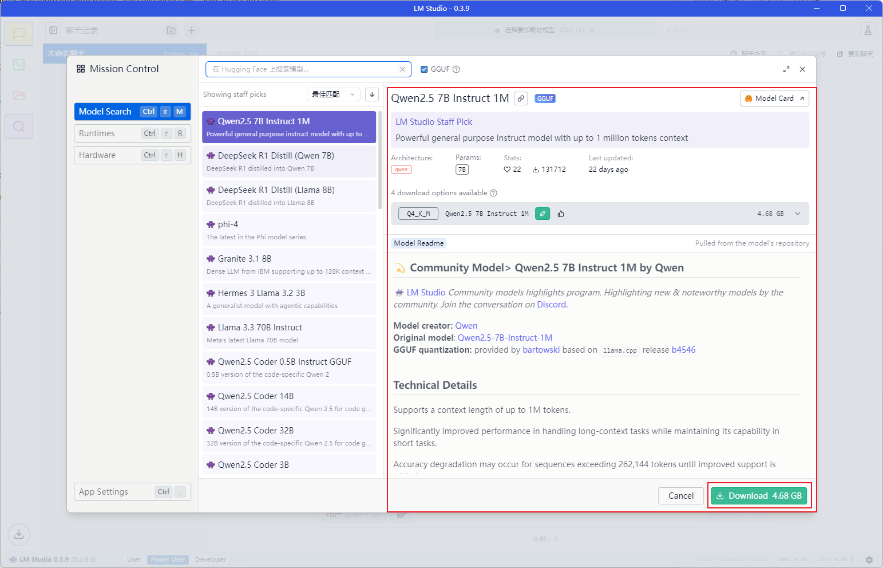Show GGUF help question mark
This screenshot has height=568, width=883.
[x=456, y=69]
